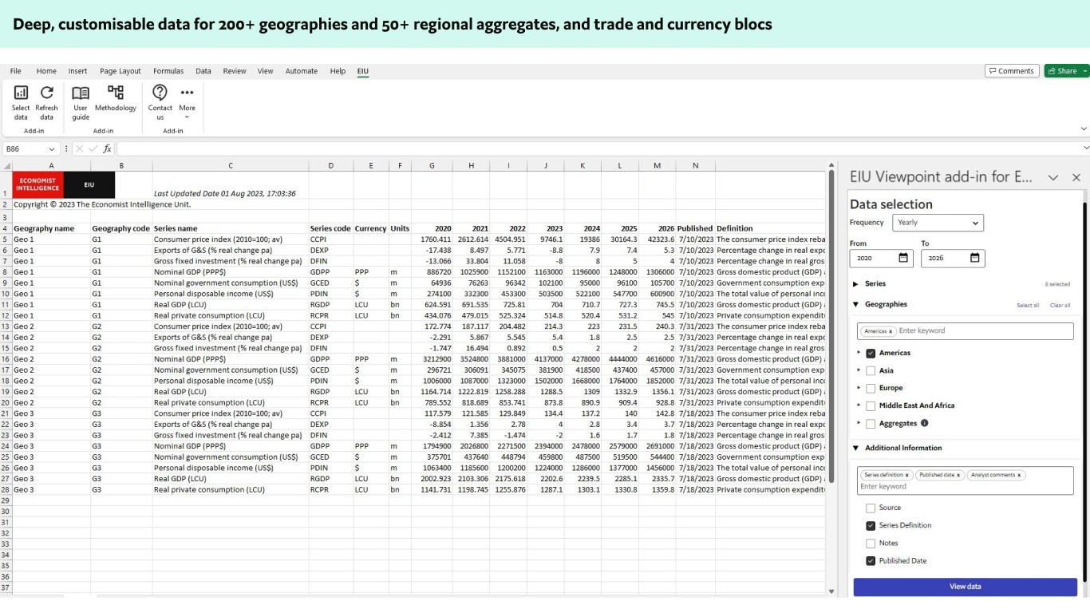Click the Select data ribbon icon
Screen dimensions: 1090x613
point(21,93)
